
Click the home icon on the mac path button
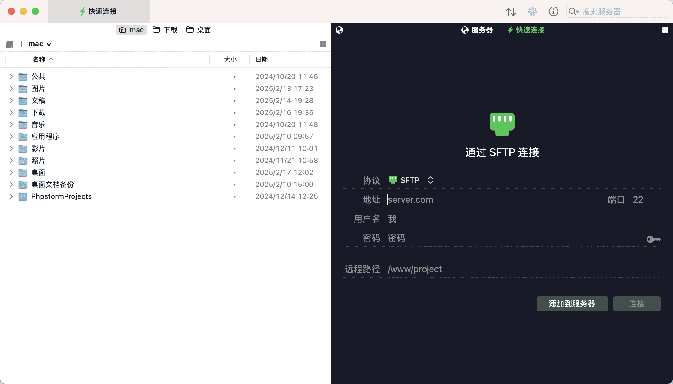point(123,29)
